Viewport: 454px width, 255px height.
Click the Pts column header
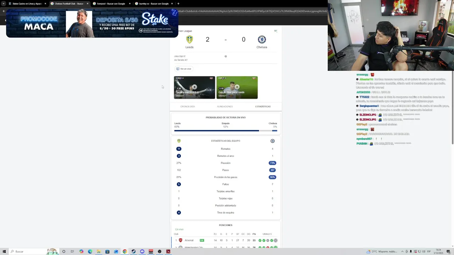point(254,234)
